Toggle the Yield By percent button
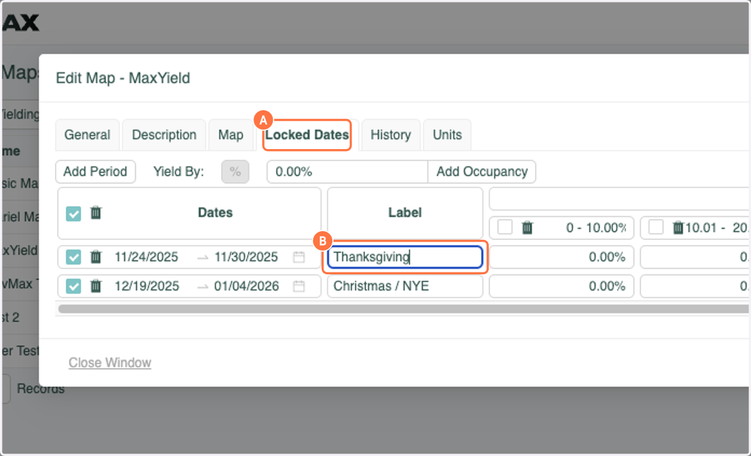This screenshot has width=751, height=456. 235,172
